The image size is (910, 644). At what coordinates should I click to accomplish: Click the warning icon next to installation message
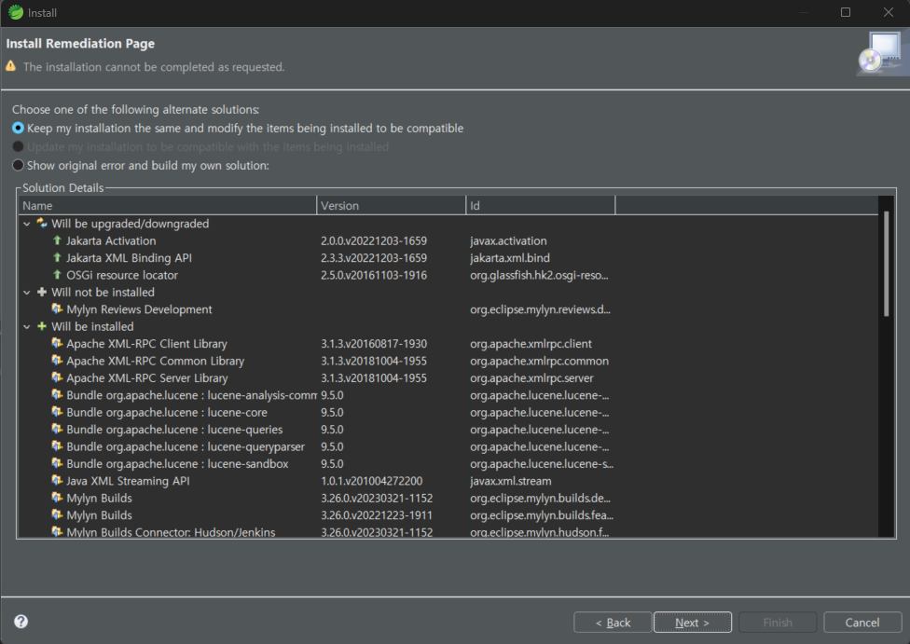[x=11, y=66]
